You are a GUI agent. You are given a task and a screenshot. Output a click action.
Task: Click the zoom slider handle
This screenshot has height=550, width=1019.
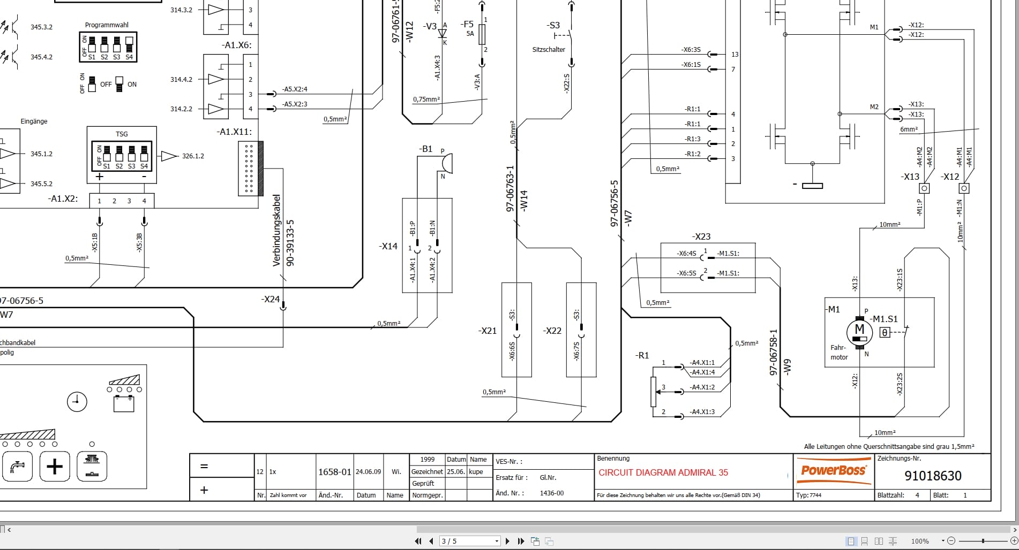[983, 541]
